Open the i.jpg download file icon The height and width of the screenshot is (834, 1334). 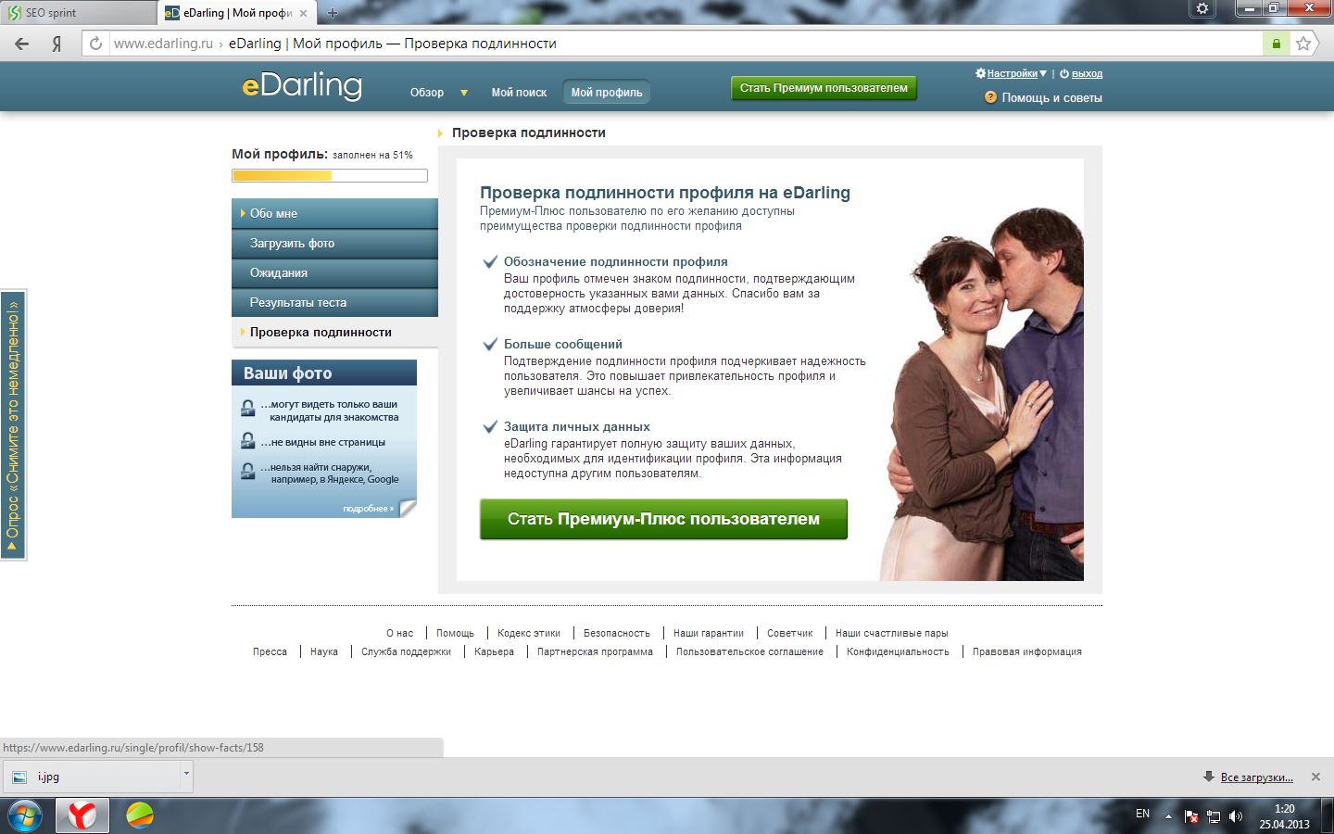(x=19, y=777)
